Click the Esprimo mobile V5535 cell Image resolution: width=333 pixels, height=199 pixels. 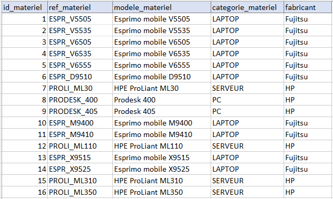tap(162, 30)
